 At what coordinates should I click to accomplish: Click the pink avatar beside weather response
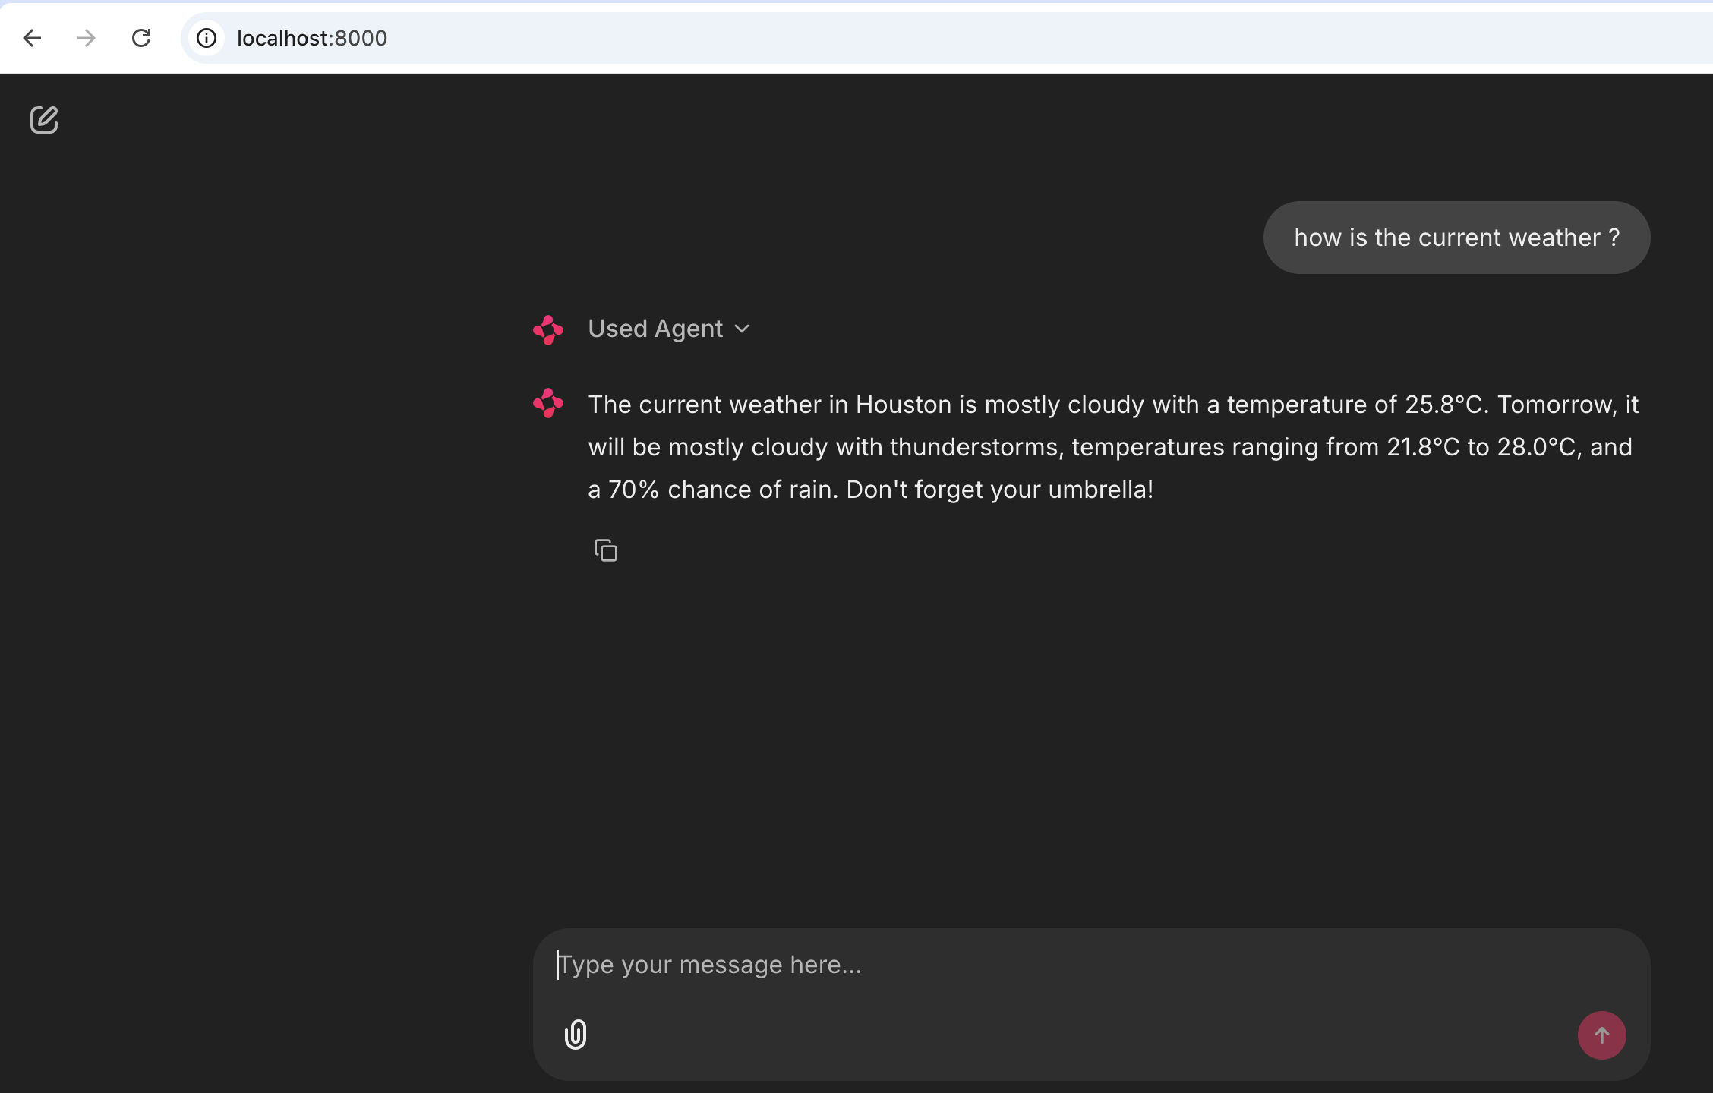(x=548, y=403)
